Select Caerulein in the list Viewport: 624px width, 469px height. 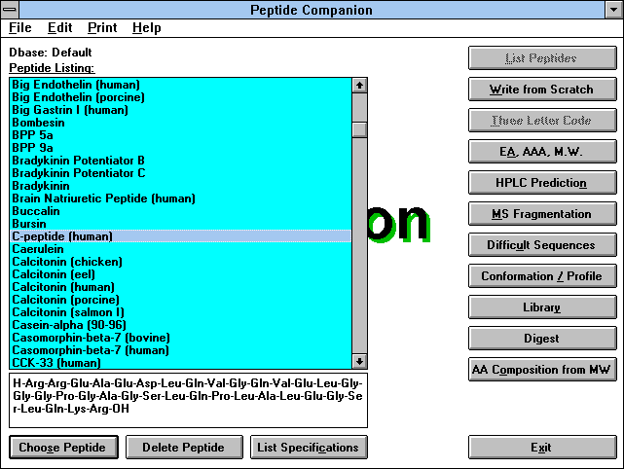click(x=181, y=249)
